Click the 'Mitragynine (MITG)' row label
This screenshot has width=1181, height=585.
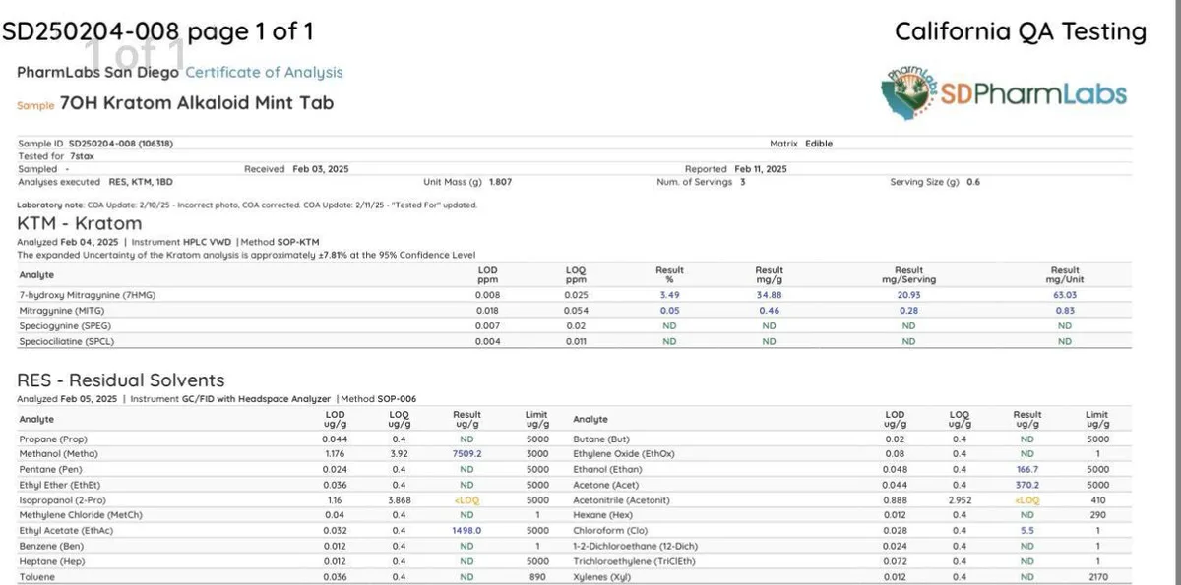point(61,310)
